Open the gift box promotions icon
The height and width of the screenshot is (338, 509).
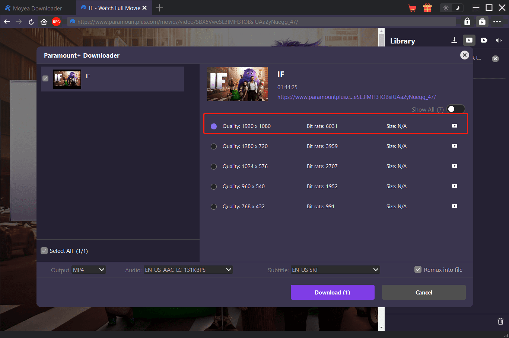pyautogui.click(x=427, y=8)
